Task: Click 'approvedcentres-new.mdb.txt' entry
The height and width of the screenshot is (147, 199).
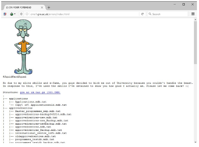Action: pos(36,117)
